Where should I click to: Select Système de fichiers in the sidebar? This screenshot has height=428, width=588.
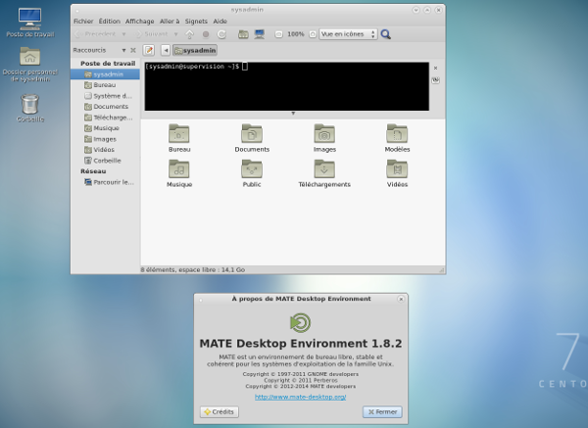coord(110,96)
